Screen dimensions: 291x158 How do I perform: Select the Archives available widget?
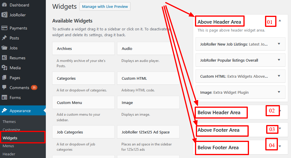83,48
